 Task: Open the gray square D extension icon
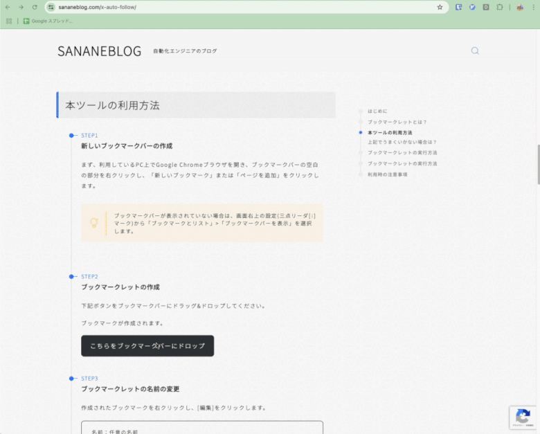pyautogui.click(x=486, y=7)
